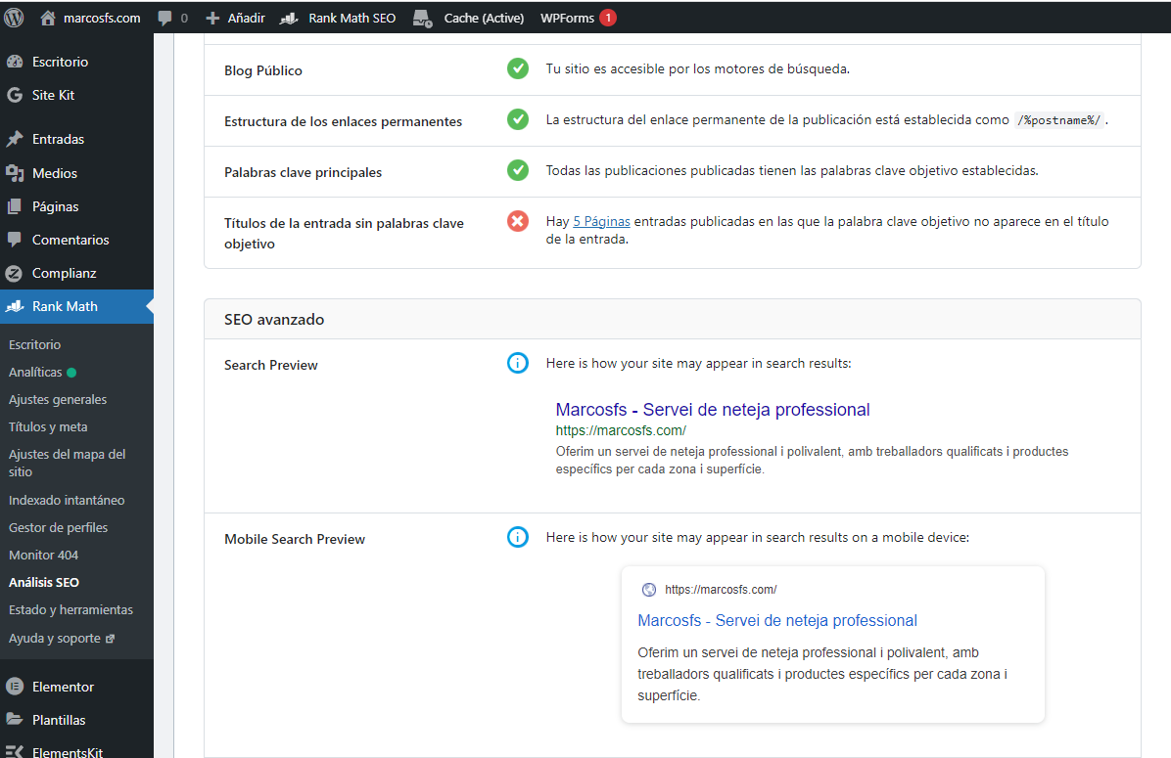Click the info icon beside Search Preview
The image size is (1171, 758).
[518, 363]
